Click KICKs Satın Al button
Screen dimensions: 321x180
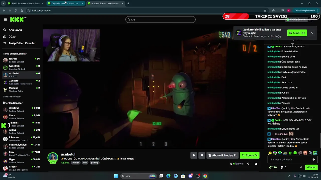click(x=296, y=19)
